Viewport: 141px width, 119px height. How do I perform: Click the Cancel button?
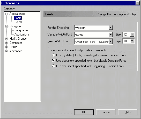point(106,112)
